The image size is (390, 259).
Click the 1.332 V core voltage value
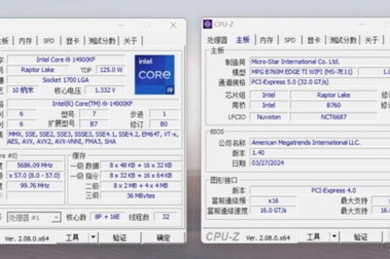point(105,90)
